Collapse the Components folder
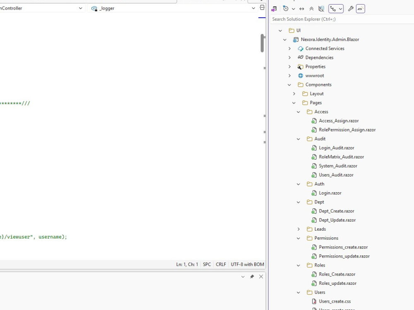414x310 pixels. 289,85
